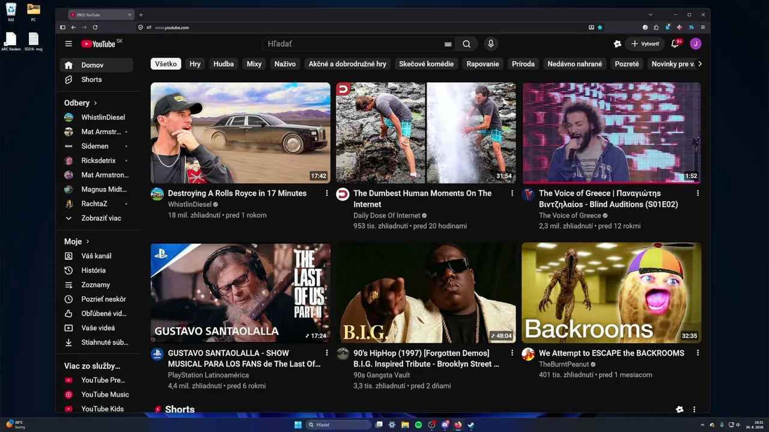This screenshot has height=432, width=769.
Task: Expand Zobraziť viac subscriptions list
Action: [96, 218]
